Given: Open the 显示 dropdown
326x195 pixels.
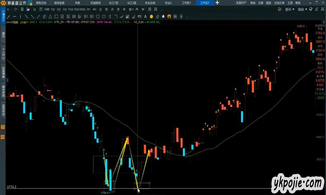Looking at the screenshot, I should pos(290,9).
